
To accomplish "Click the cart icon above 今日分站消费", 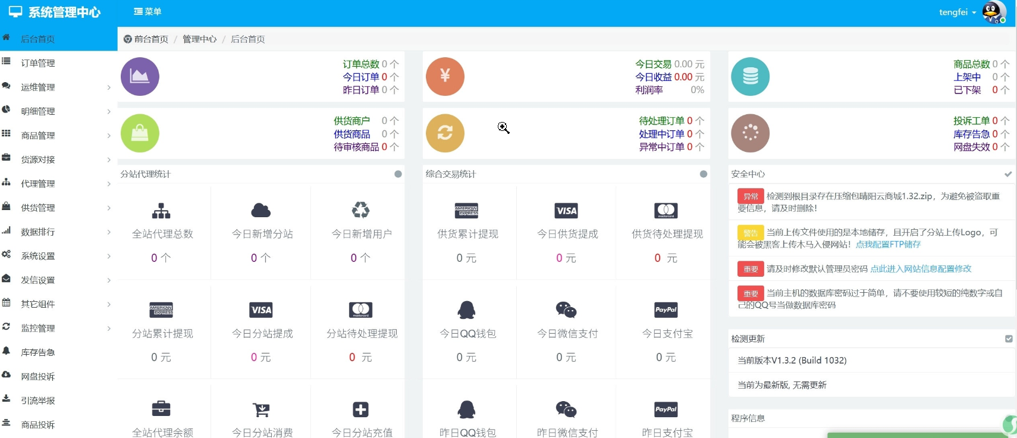I will 261,409.
